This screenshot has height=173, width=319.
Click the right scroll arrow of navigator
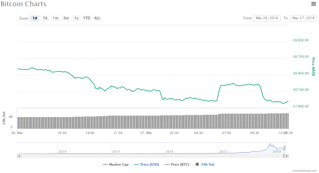point(287,156)
